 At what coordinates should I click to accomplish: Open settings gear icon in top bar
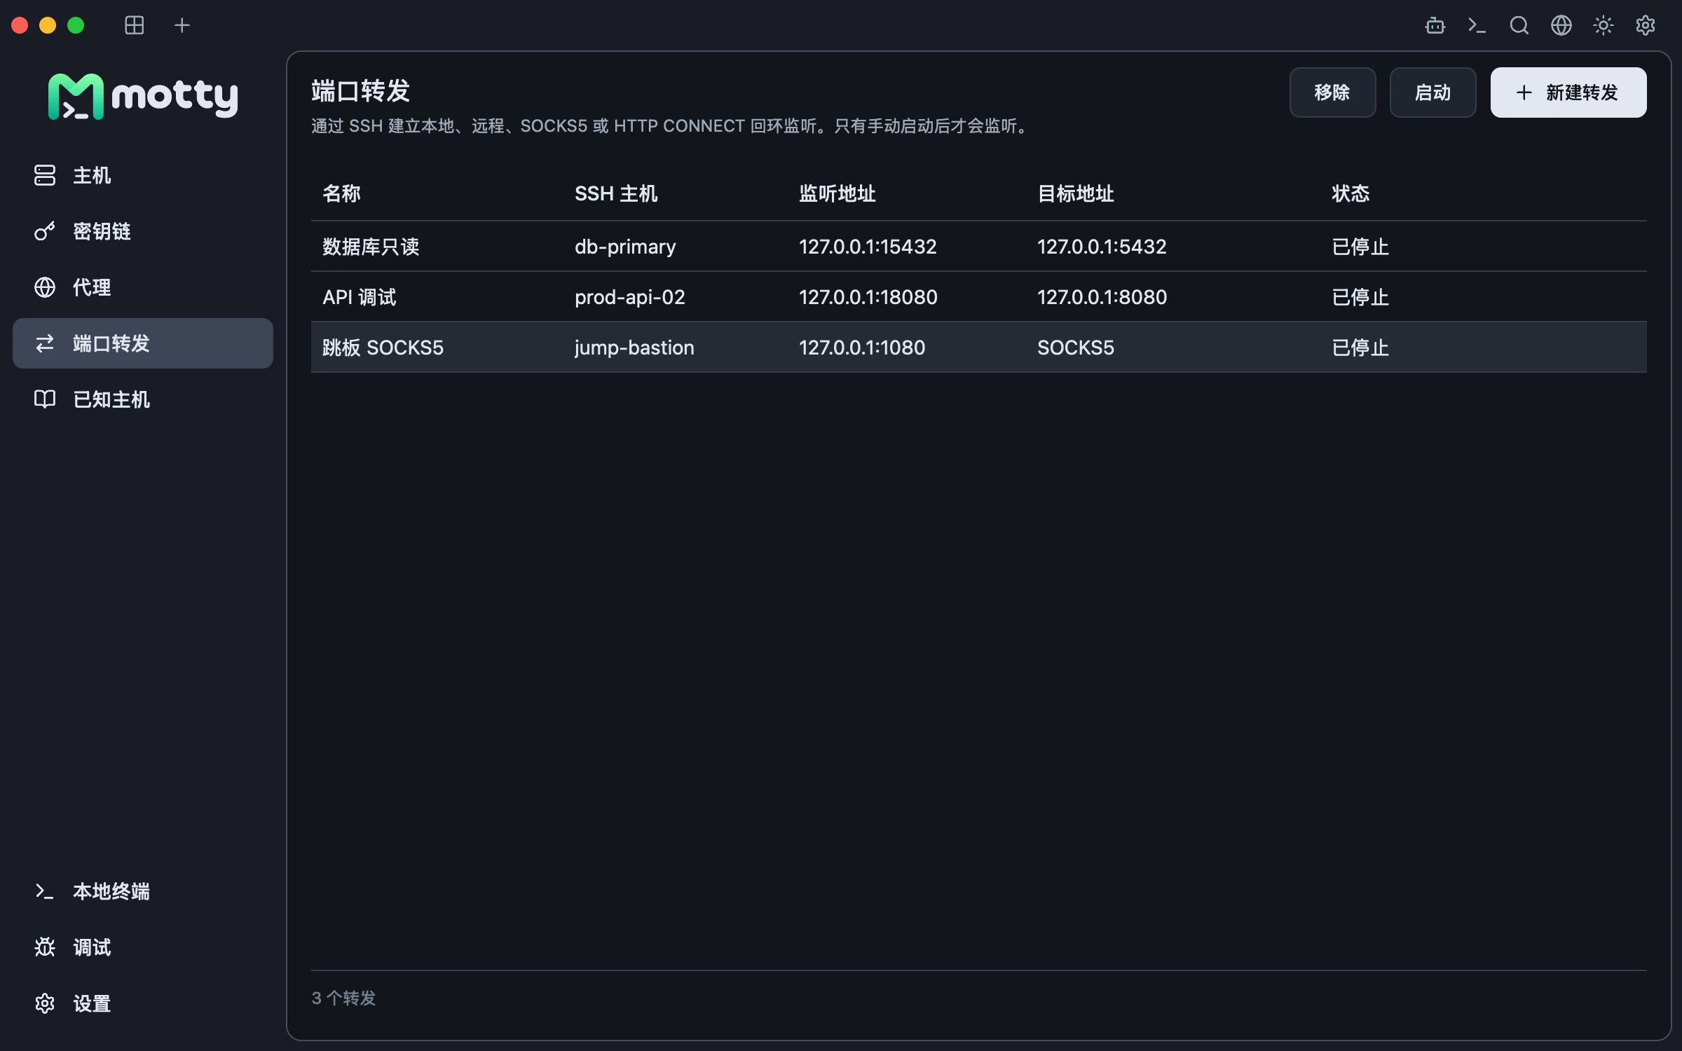[1645, 25]
